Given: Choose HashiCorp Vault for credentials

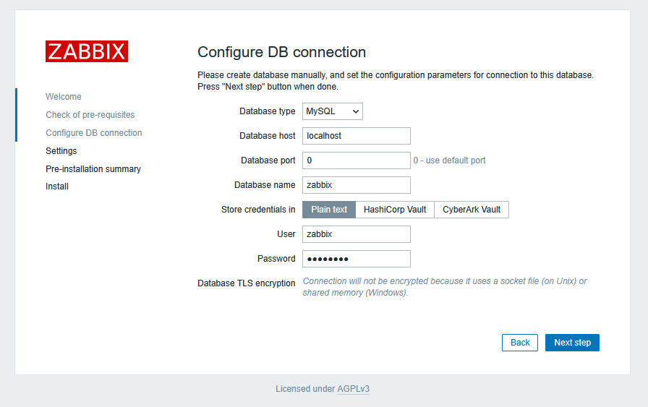Looking at the screenshot, I should [x=395, y=210].
